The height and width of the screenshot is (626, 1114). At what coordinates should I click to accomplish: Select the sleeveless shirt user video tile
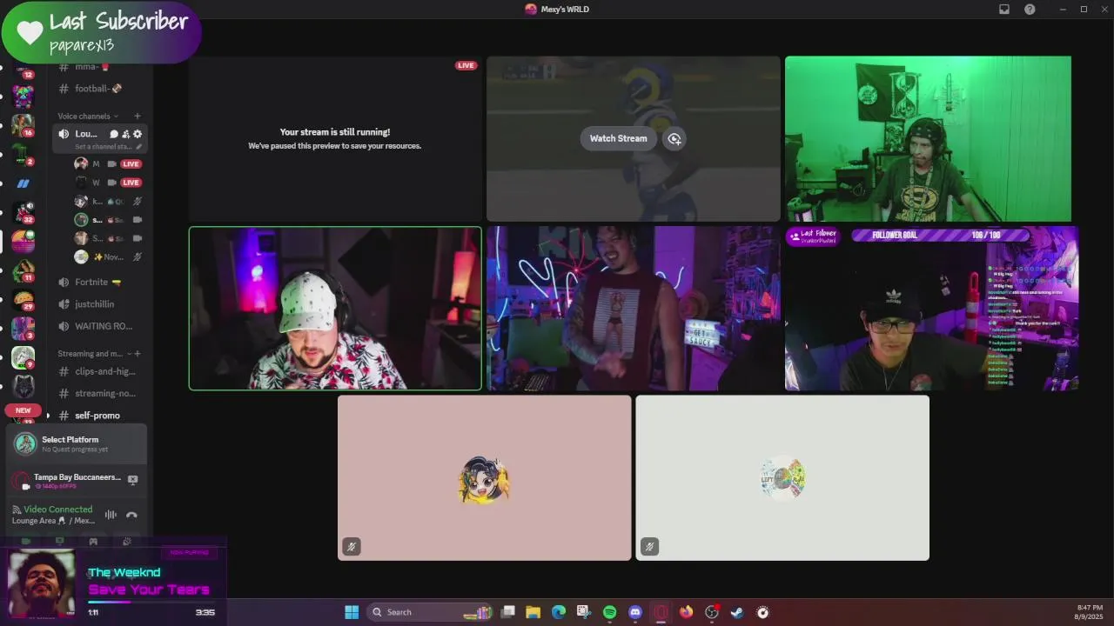coord(634,309)
